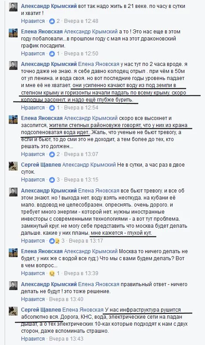This screenshot has width=205, height=345.
Task: Click Нравится under the 12:48 comment
Action: click(x=33, y=21)
